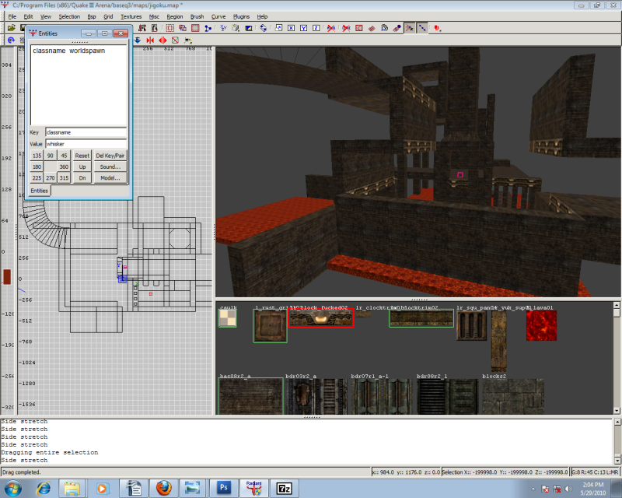
Task: Click the solid red square selection icon
Action: click(195, 28)
